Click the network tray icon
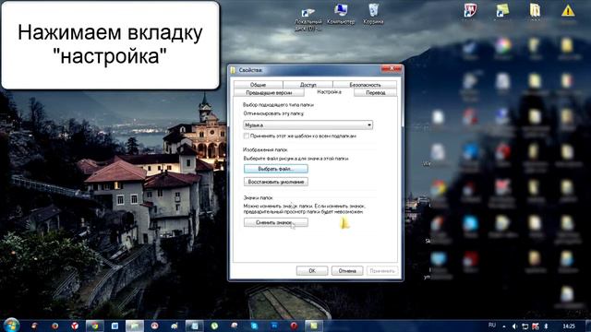This screenshot has height=332, width=591. click(x=525, y=326)
